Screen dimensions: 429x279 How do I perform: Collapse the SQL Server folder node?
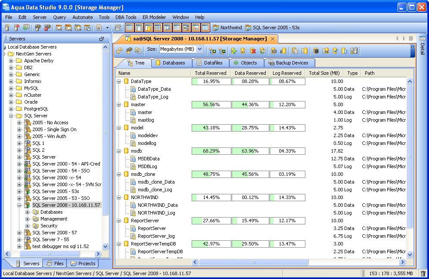[x=11, y=116]
